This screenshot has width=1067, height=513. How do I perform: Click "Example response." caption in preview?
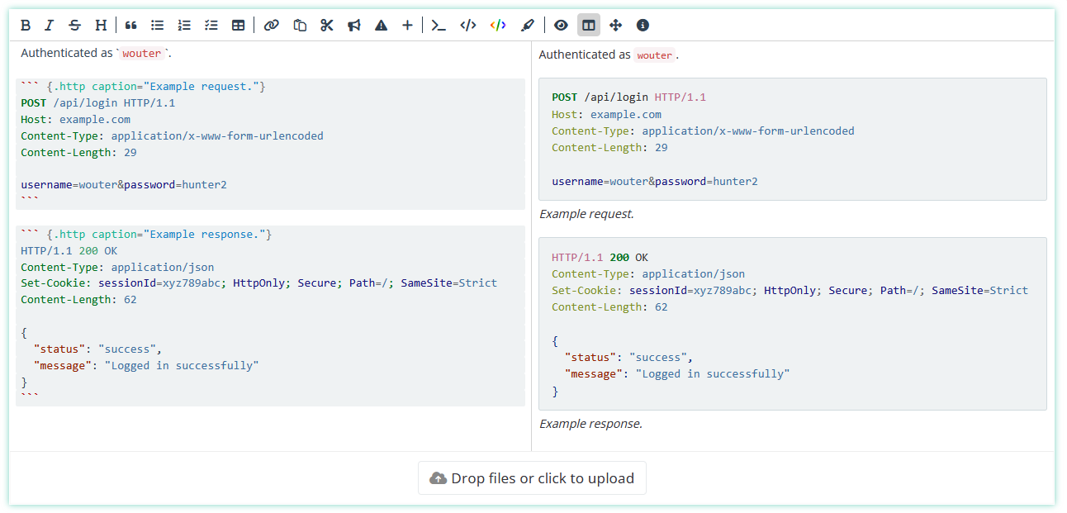tap(590, 424)
